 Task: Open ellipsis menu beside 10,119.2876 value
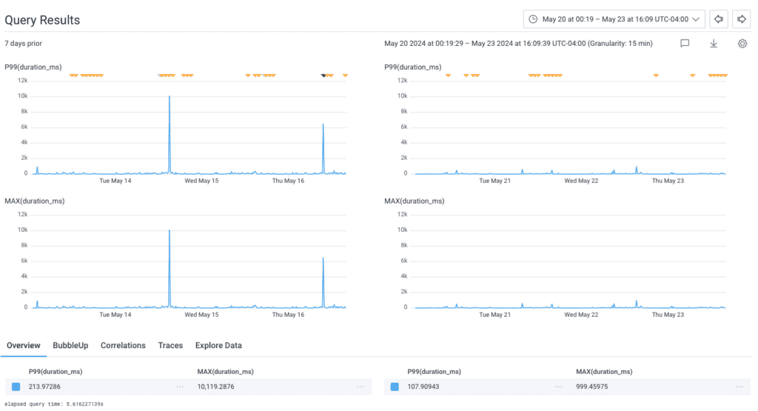(360, 387)
